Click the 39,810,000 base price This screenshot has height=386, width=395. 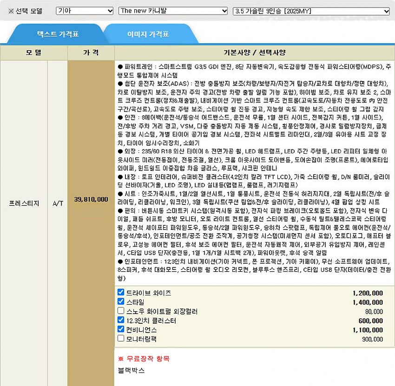pos(91,199)
